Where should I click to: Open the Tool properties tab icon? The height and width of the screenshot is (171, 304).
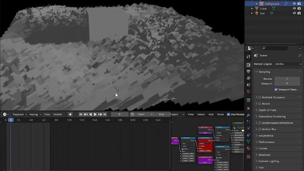[248, 57]
